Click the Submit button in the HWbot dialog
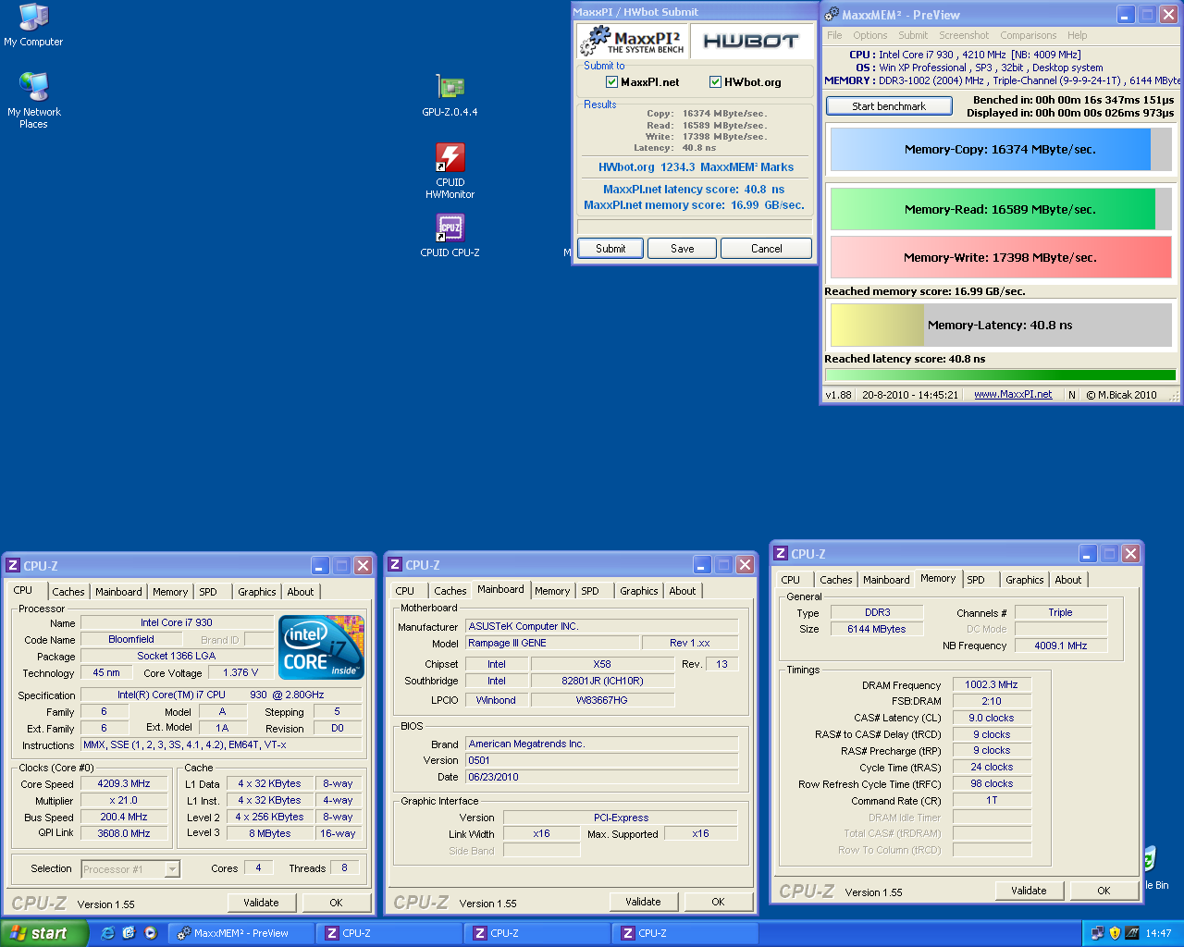 (610, 249)
